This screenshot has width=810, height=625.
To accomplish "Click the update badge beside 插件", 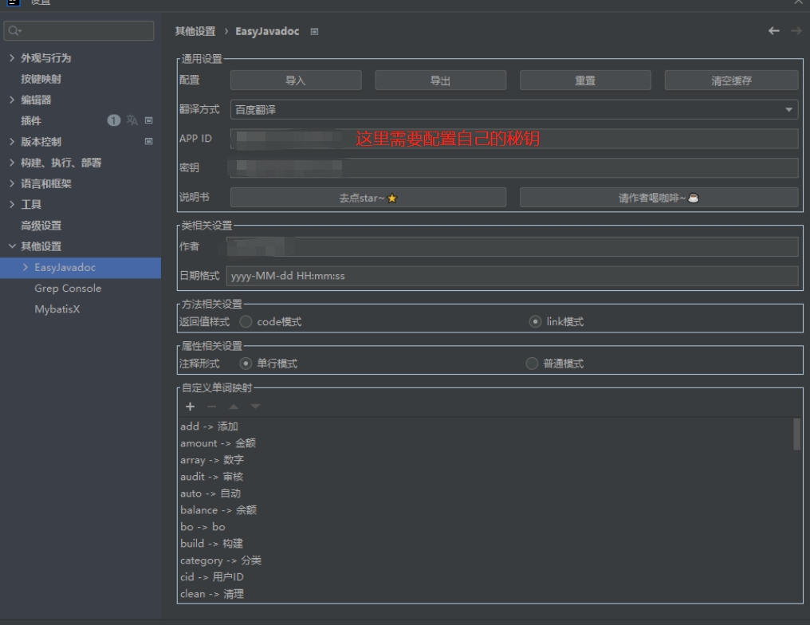I will (x=114, y=121).
